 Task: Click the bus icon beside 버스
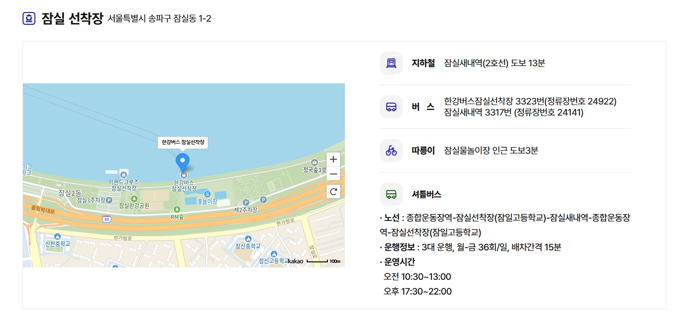(391, 106)
